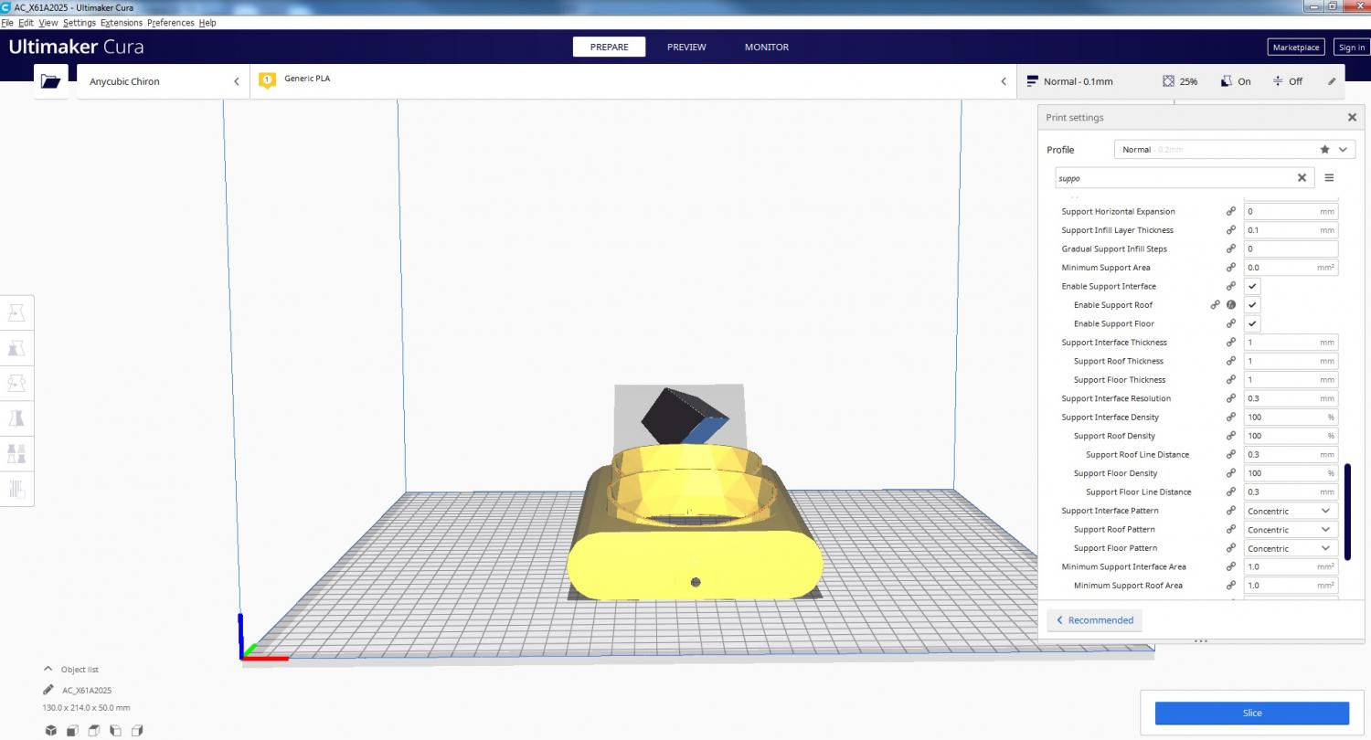Disable the Enable Support Floor checkbox
Viewport: 1371px width, 740px height.
(1252, 324)
